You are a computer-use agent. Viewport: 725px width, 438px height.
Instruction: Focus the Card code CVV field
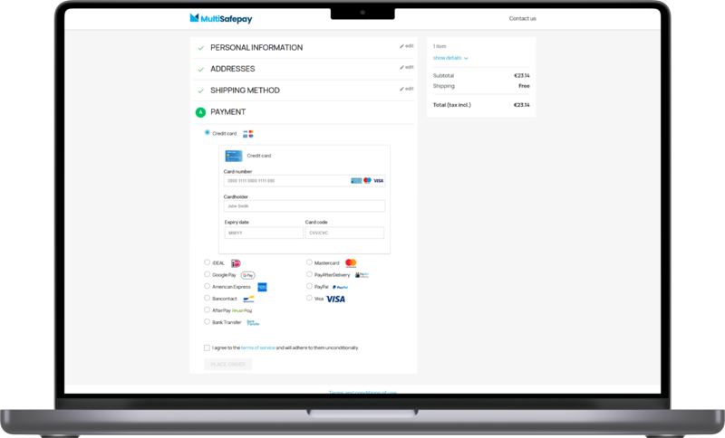pos(344,233)
